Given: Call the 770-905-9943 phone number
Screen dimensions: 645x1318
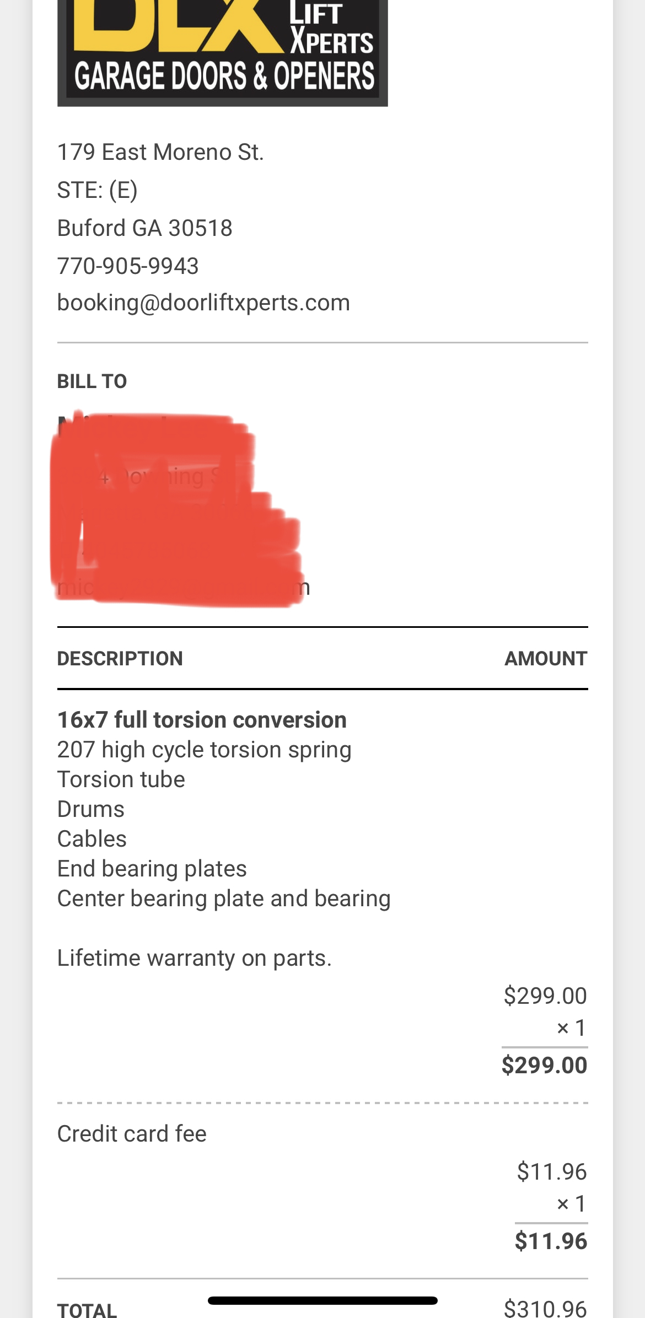Looking at the screenshot, I should point(128,266).
